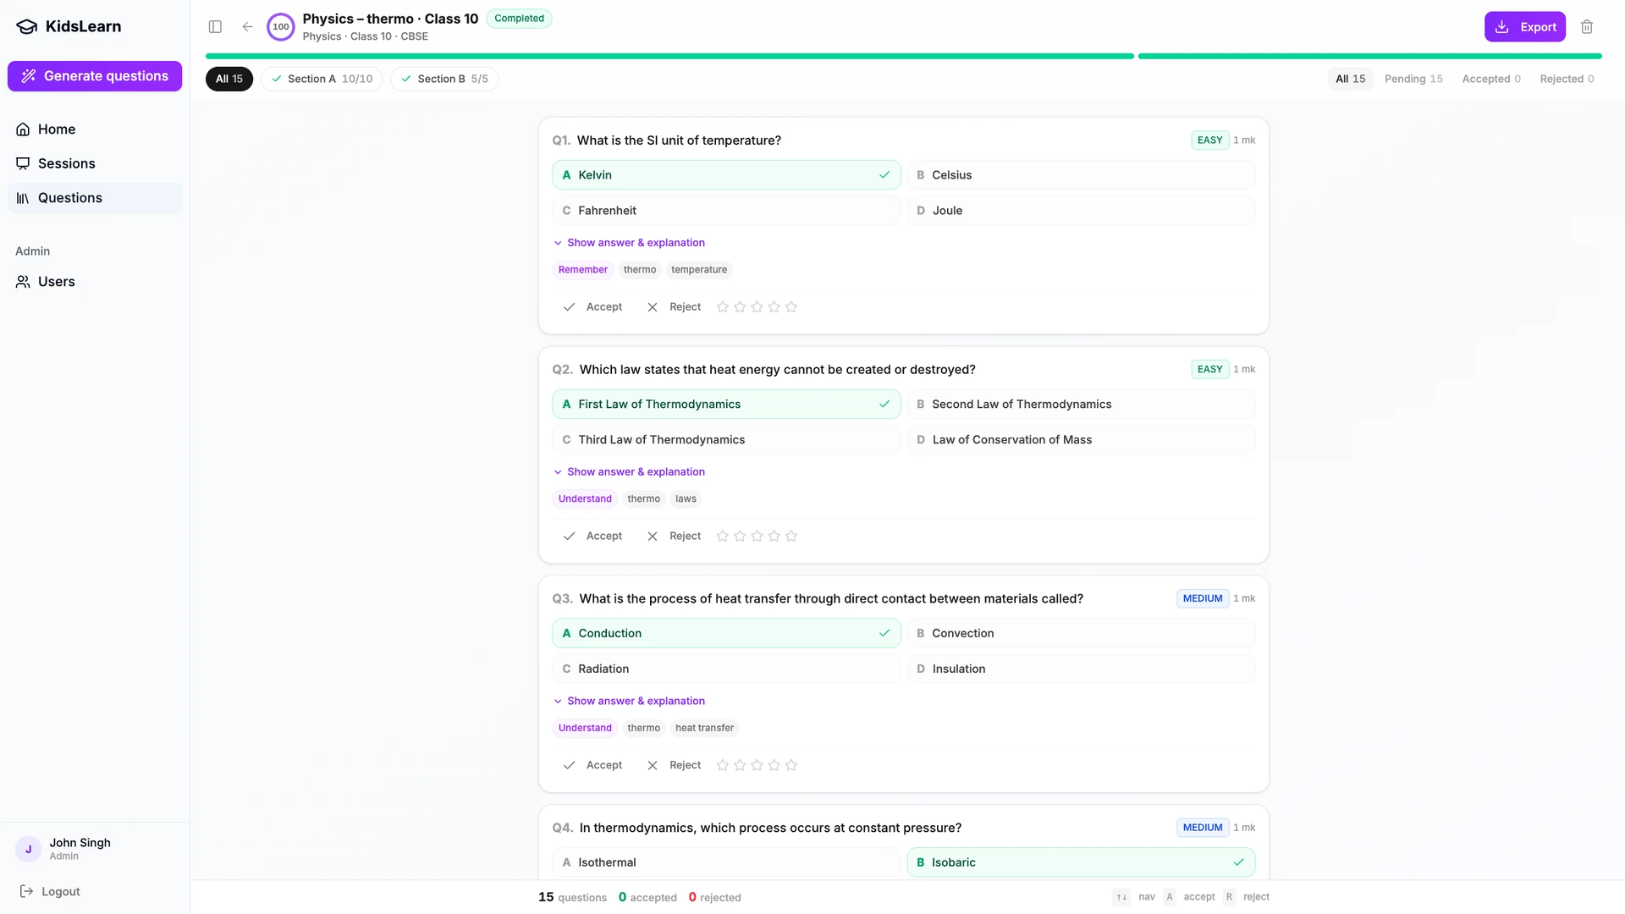The width and height of the screenshot is (1625, 914).
Task: Select Conduction option in Q3
Action: 726,634
